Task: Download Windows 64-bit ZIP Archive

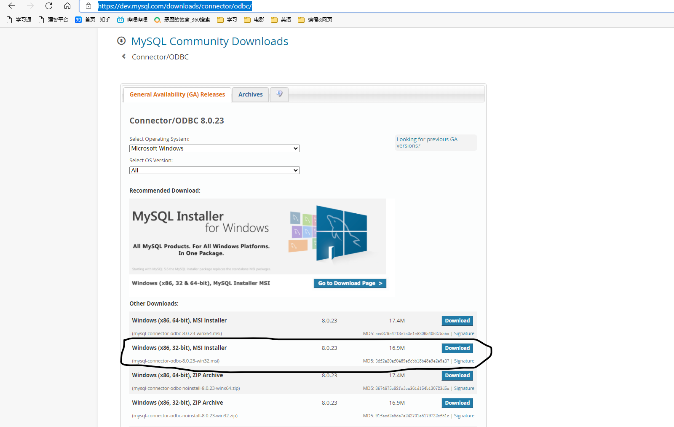Action: pos(457,376)
